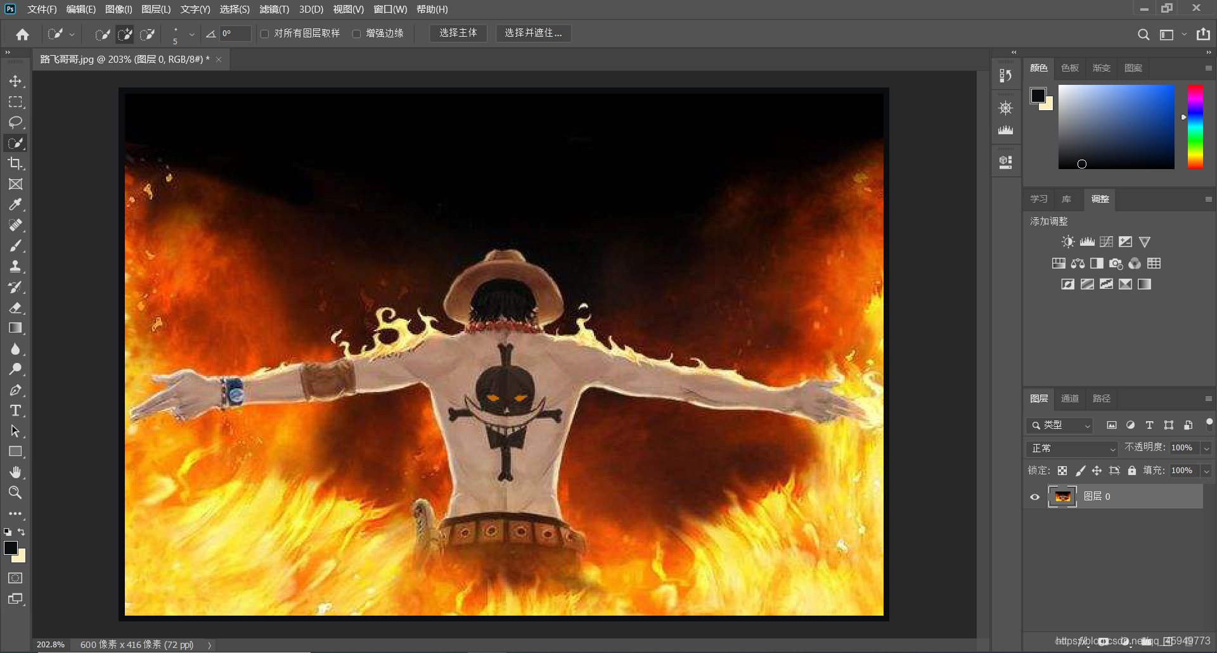
Task: Toggle pixel layer filter icon
Action: point(1112,426)
